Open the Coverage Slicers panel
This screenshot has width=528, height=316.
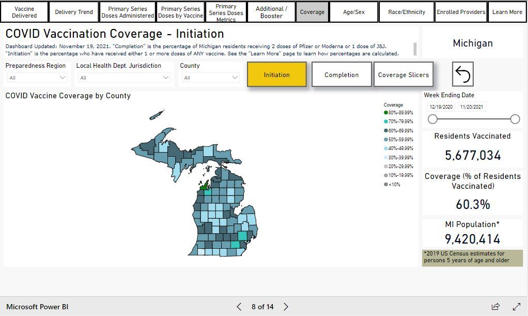tap(403, 74)
